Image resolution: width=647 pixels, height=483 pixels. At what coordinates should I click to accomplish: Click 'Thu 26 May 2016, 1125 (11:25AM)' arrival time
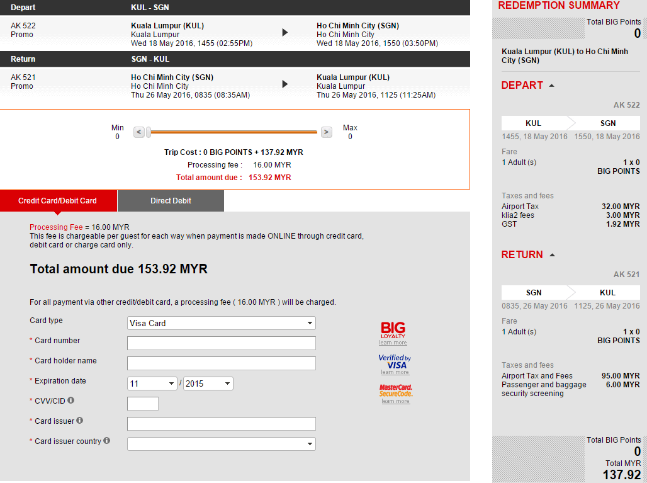click(x=376, y=95)
